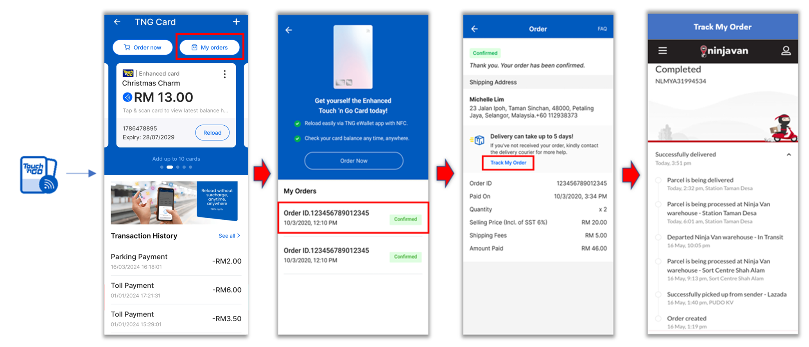Tap the cart icon in Order now button

tap(127, 47)
